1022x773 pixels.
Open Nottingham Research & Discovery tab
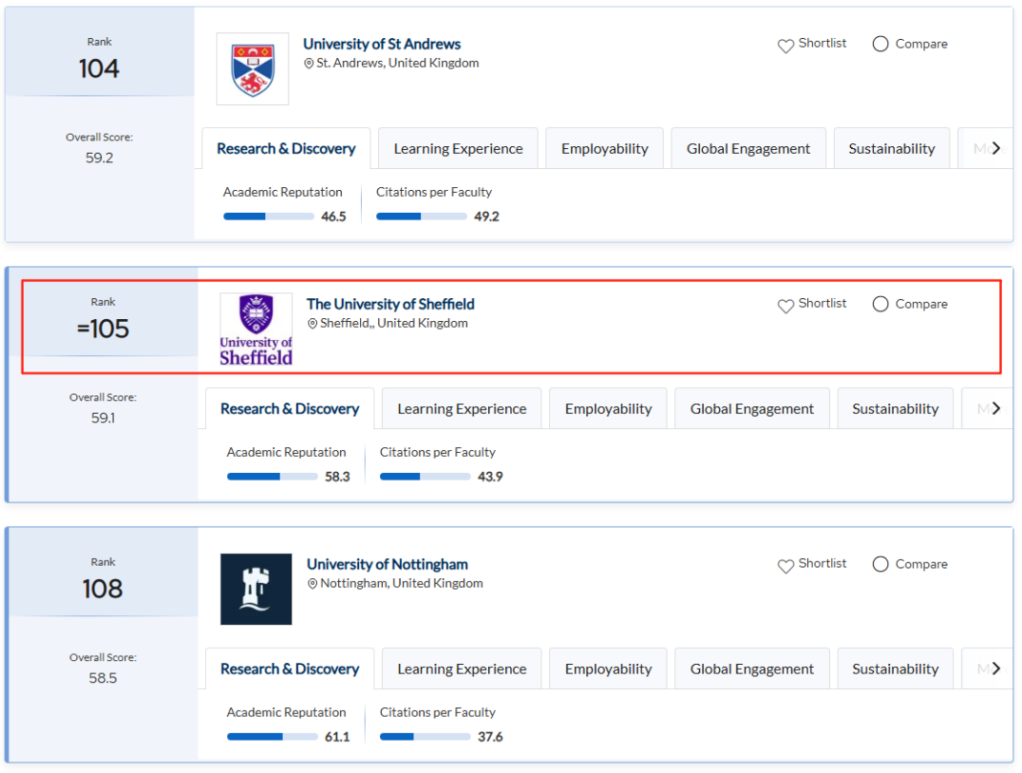click(x=290, y=669)
